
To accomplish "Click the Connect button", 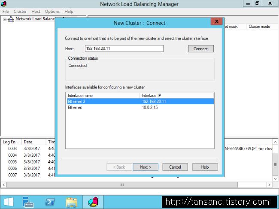I will click(x=201, y=49).
